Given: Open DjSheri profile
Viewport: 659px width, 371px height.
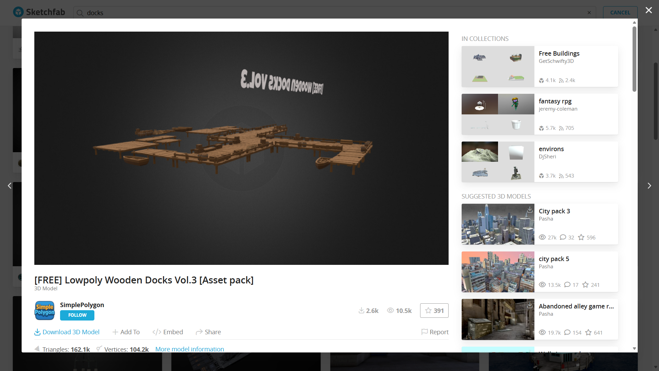Looking at the screenshot, I should 547,157.
